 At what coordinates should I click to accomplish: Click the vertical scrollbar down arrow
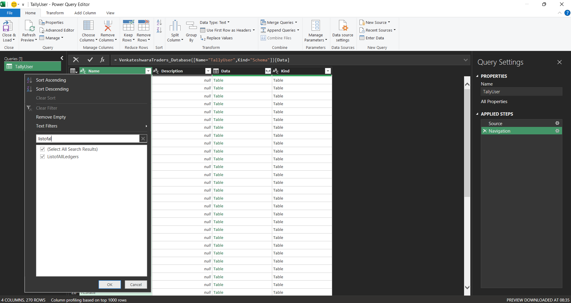[467, 288]
